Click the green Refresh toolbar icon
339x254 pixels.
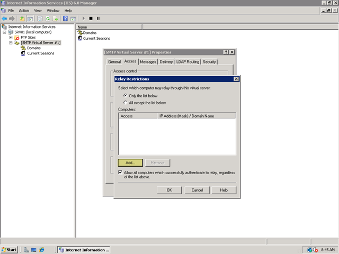48,19
